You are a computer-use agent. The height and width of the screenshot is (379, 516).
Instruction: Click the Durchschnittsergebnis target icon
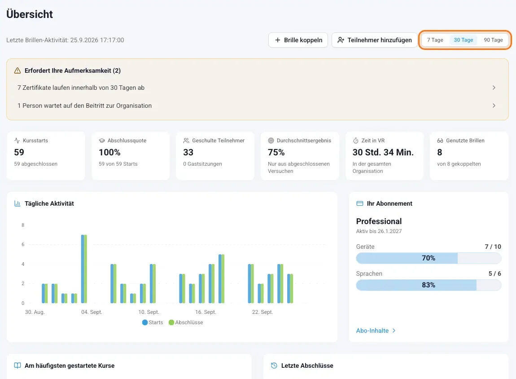271,141
